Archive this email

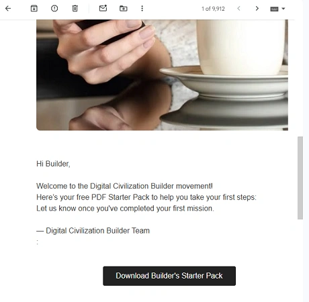[x=34, y=9]
